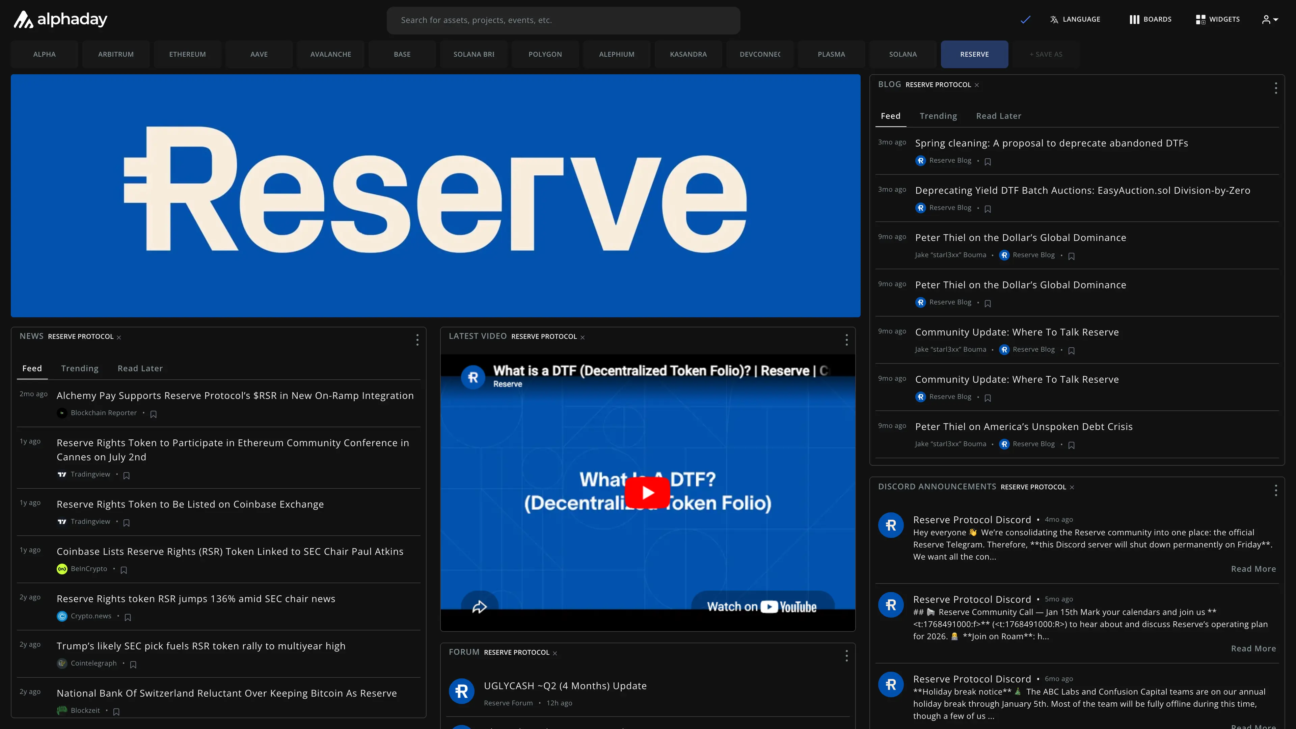
Task: Read More on Community Call Jan 15th announcement
Action: pos(1253,649)
